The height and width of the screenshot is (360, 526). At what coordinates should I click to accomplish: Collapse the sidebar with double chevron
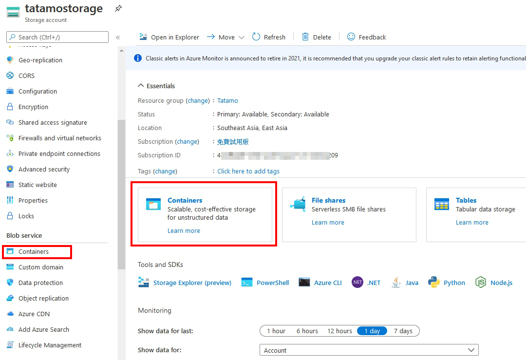pos(118,37)
